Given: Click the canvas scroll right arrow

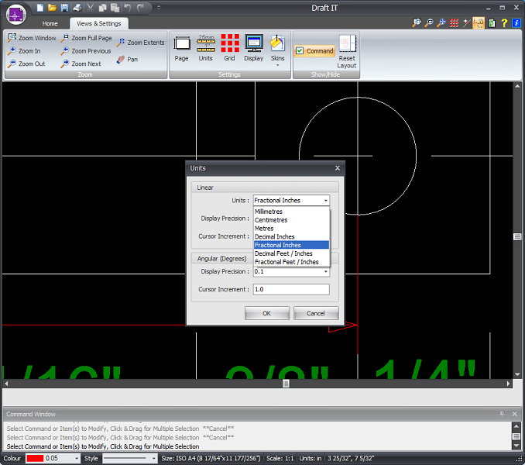Looking at the screenshot, I should point(508,384).
